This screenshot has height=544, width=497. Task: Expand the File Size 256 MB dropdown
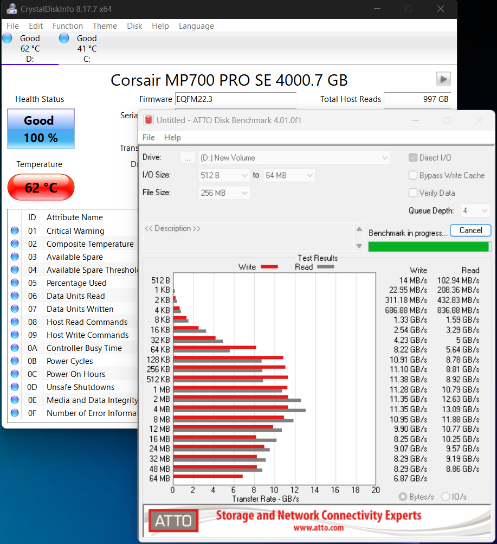[x=224, y=193]
